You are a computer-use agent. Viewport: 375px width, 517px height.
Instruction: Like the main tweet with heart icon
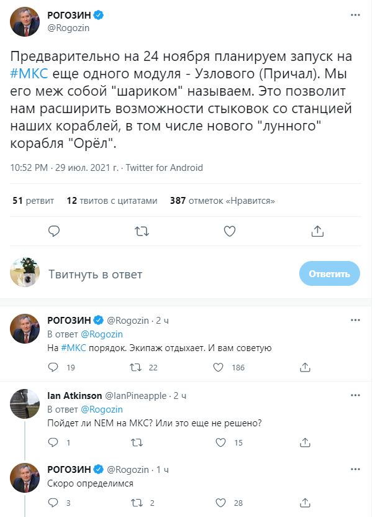[x=230, y=231]
